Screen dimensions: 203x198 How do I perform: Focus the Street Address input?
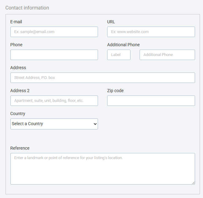103,78
